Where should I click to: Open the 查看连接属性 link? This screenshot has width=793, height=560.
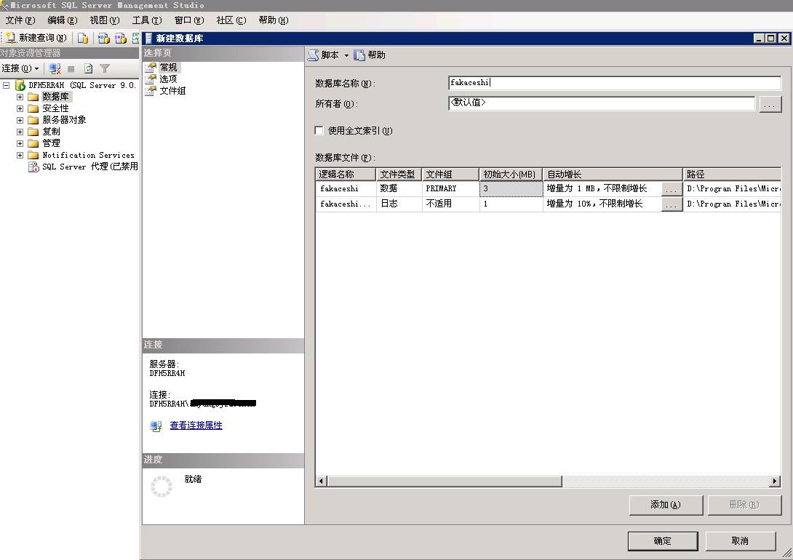click(196, 425)
